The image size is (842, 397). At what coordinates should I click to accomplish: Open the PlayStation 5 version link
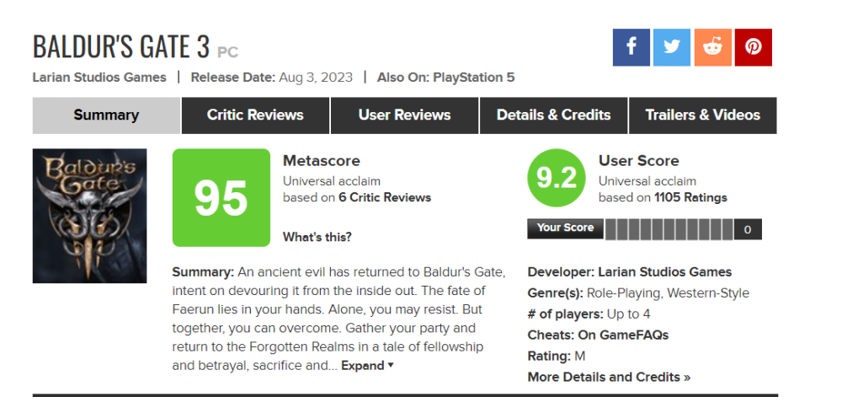pyautogui.click(x=473, y=78)
